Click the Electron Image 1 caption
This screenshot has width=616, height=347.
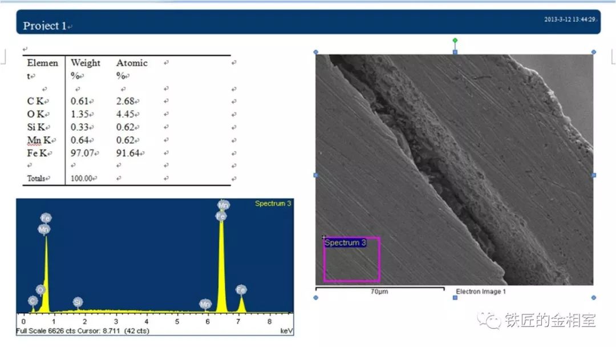[x=480, y=292]
